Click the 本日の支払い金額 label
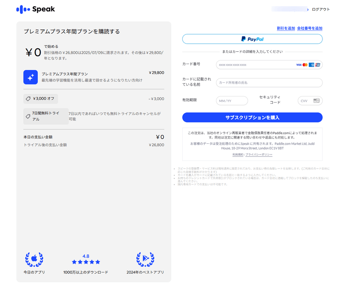 pos(38,137)
